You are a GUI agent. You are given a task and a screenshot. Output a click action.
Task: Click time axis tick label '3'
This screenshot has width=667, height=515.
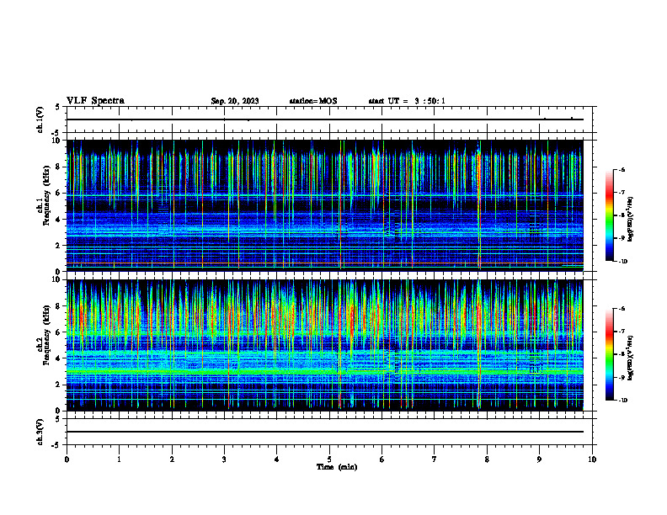click(224, 459)
